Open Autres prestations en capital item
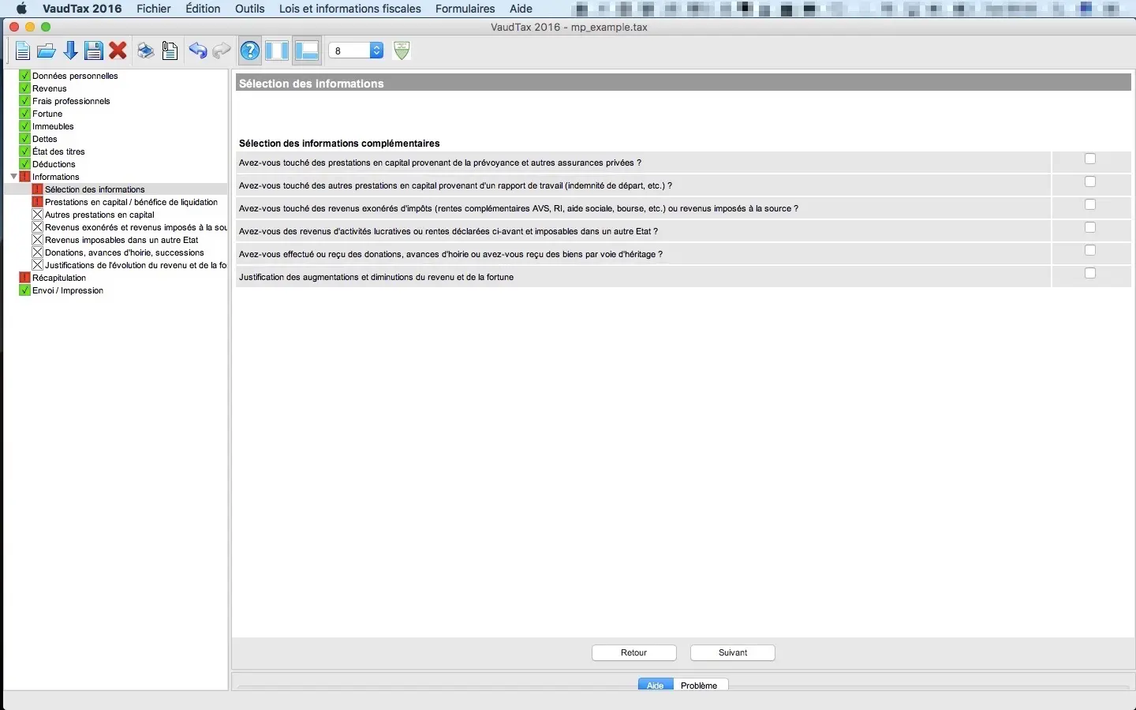 pyautogui.click(x=99, y=215)
